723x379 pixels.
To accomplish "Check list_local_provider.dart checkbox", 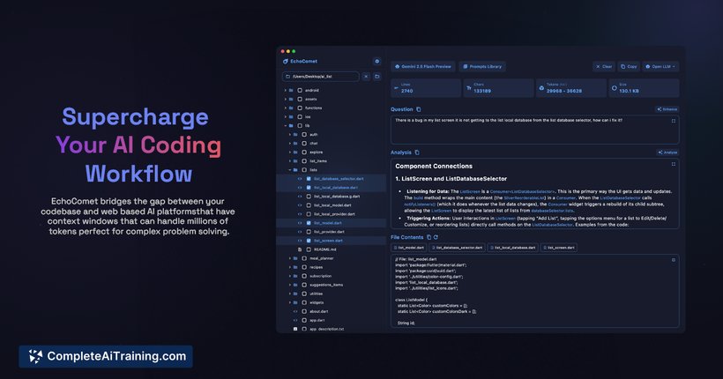I will pyautogui.click(x=309, y=214).
